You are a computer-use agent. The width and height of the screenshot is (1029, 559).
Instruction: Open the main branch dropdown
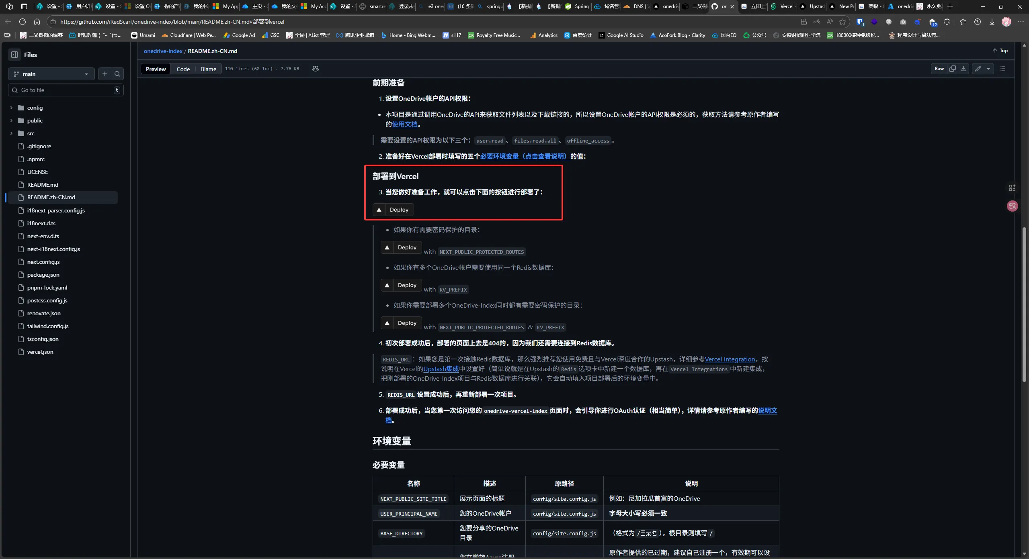point(51,74)
